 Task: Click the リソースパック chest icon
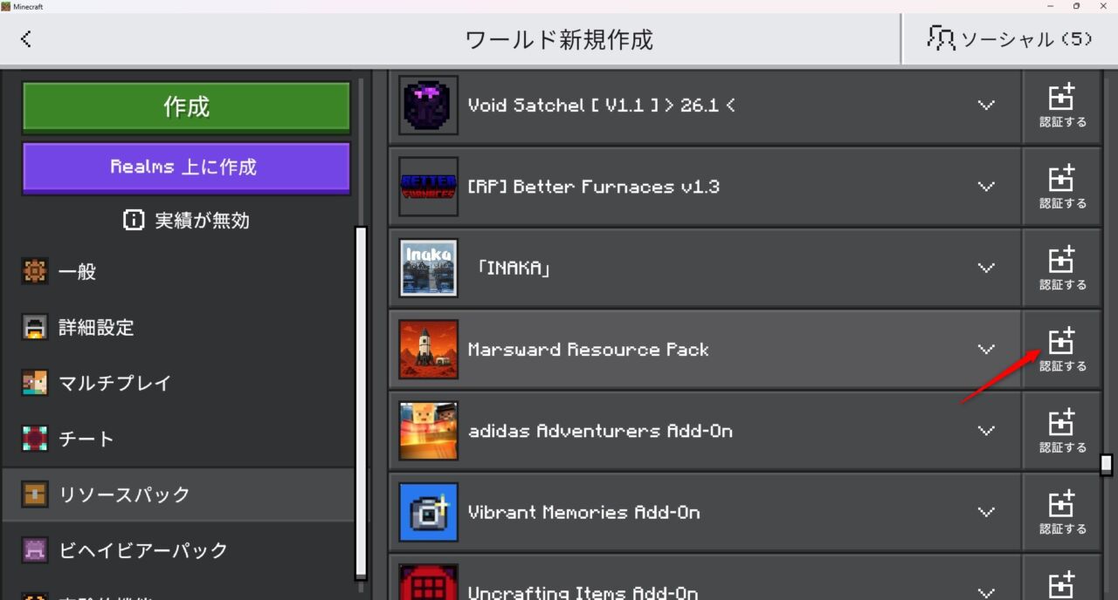(34, 494)
